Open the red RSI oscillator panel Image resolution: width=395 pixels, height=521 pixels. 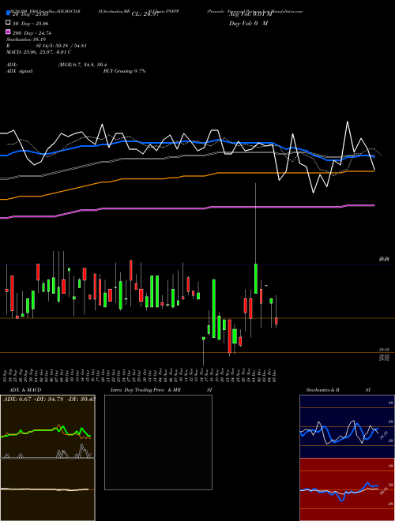pyautogui.click(x=347, y=489)
